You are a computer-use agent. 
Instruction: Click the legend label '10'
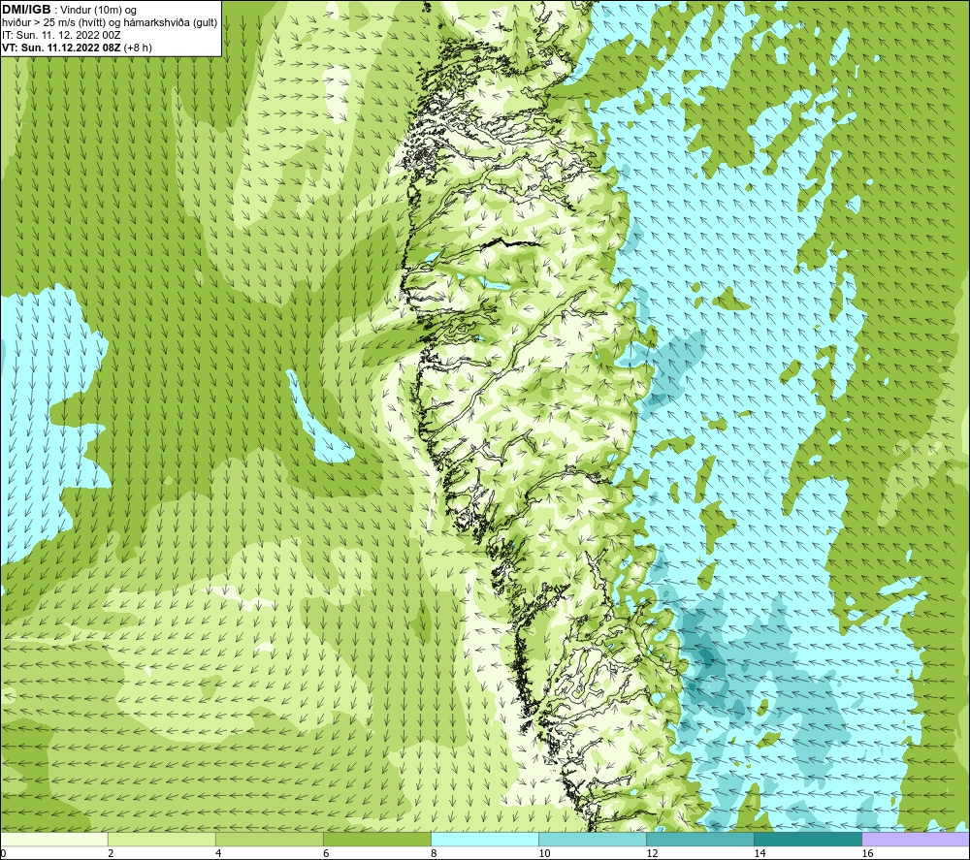pos(544,854)
